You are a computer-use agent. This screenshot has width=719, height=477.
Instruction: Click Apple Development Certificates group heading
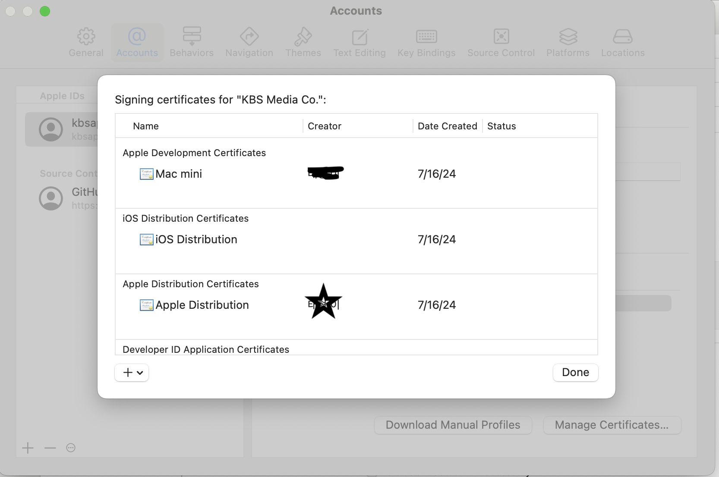pos(194,153)
